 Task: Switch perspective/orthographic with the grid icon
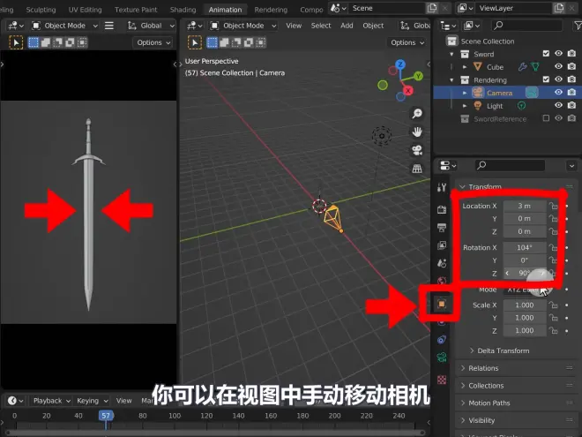pos(417,169)
